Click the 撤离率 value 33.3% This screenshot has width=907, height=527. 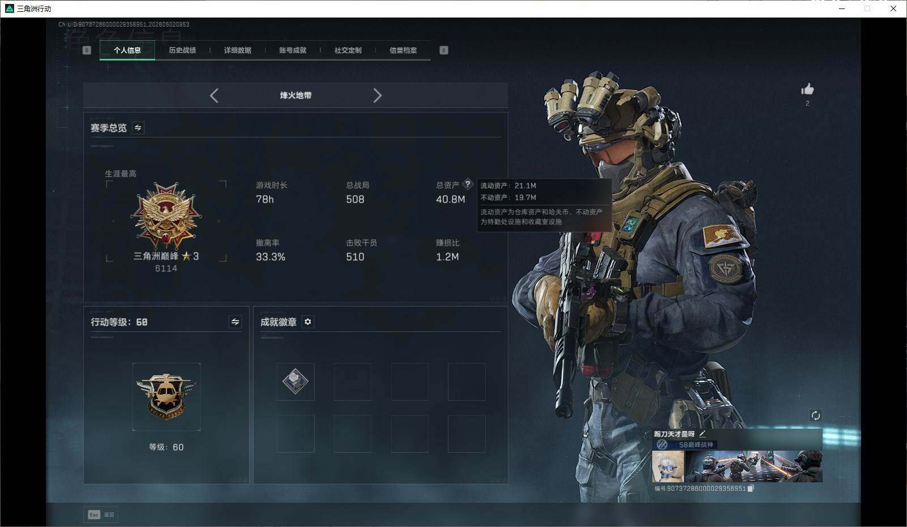click(271, 257)
